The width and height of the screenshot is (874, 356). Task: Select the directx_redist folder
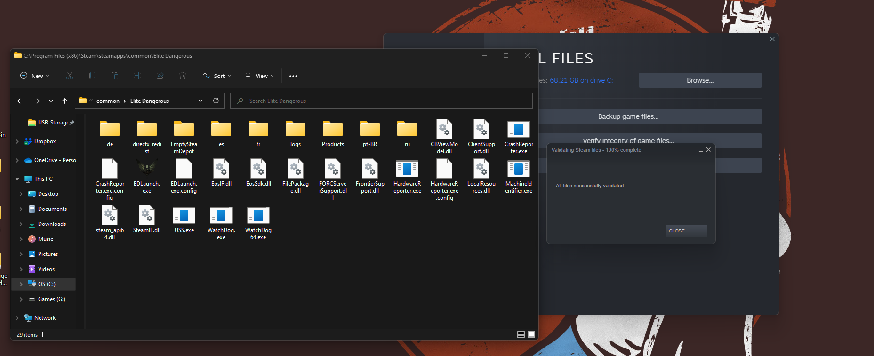(147, 137)
